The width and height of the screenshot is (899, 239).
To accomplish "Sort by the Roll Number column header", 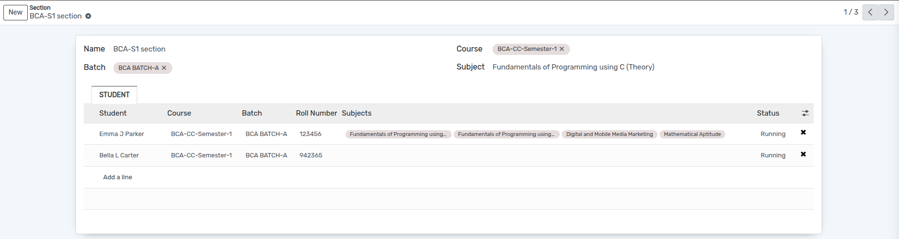I will click(x=316, y=113).
